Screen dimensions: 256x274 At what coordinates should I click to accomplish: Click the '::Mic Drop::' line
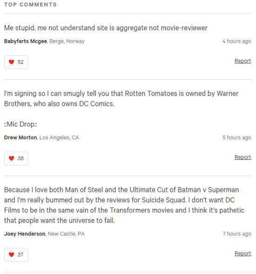pos(20,124)
